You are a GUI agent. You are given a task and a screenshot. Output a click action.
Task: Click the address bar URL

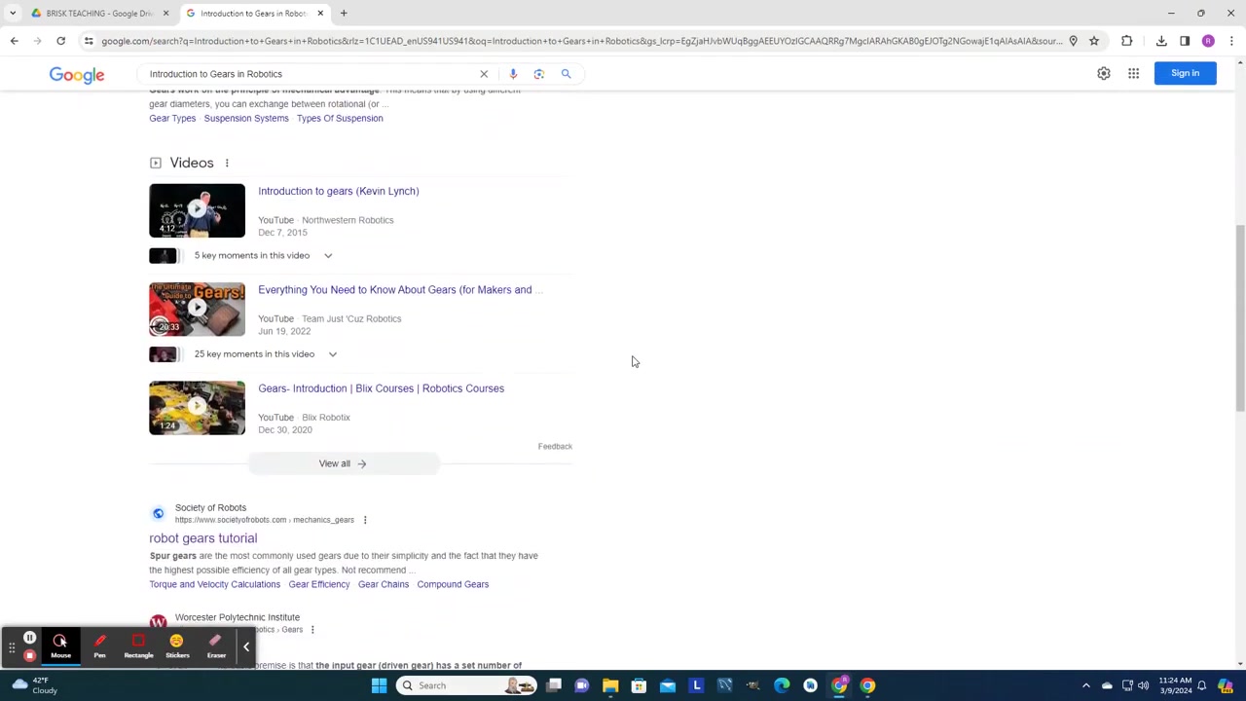click(581, 41)
